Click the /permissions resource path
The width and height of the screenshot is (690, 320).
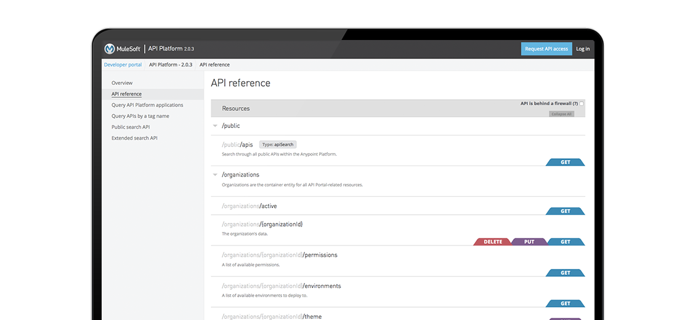280,255
